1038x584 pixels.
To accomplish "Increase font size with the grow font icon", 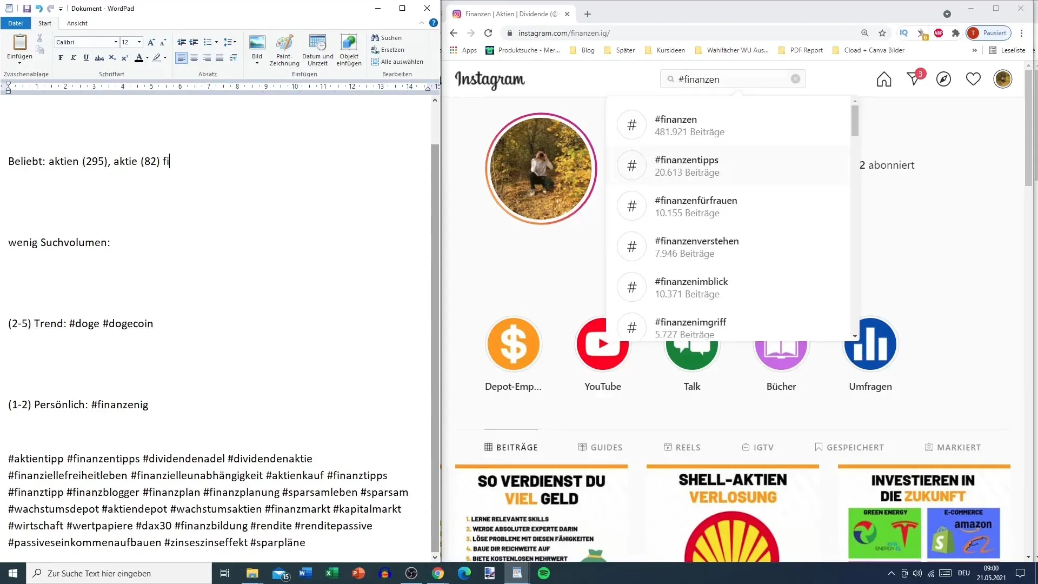I will click(151, 42).
